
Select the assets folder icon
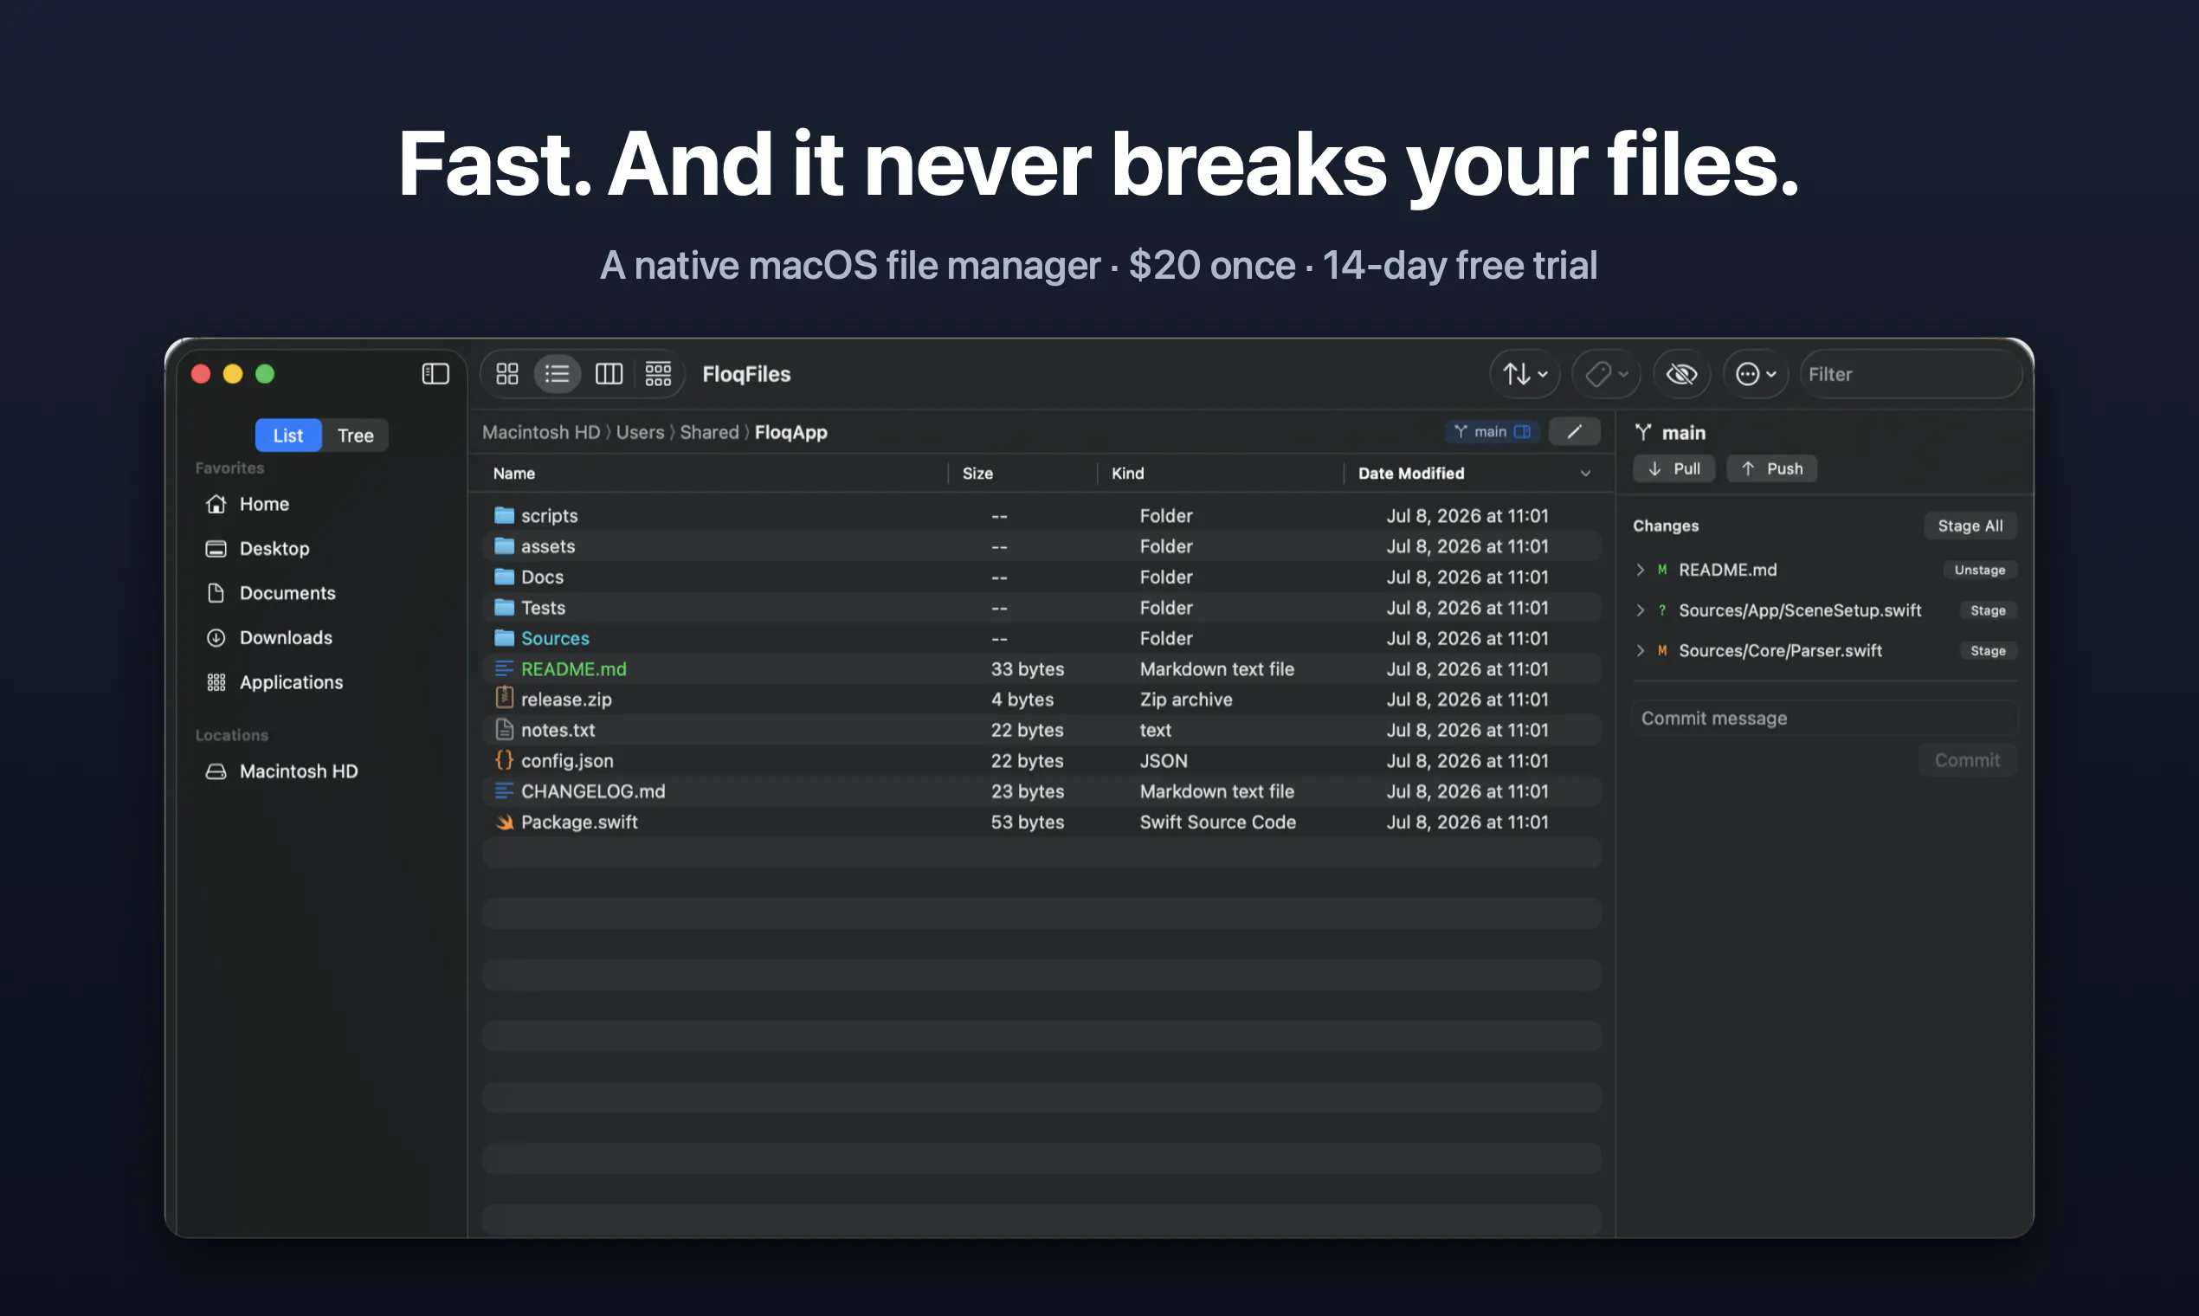[x=505, y=546]
